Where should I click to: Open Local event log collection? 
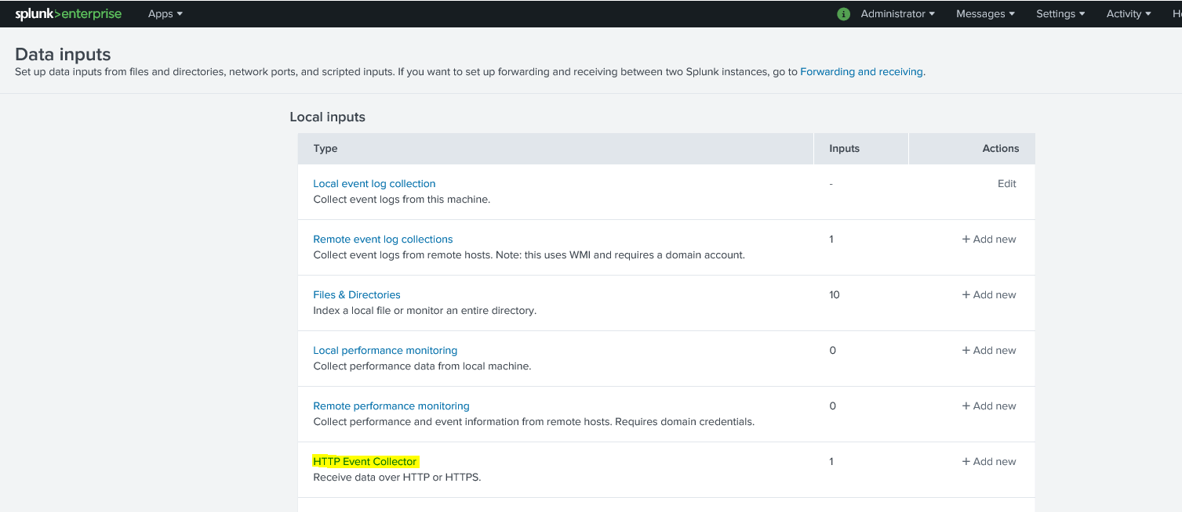pyautogui.click(x=374, y=184)
